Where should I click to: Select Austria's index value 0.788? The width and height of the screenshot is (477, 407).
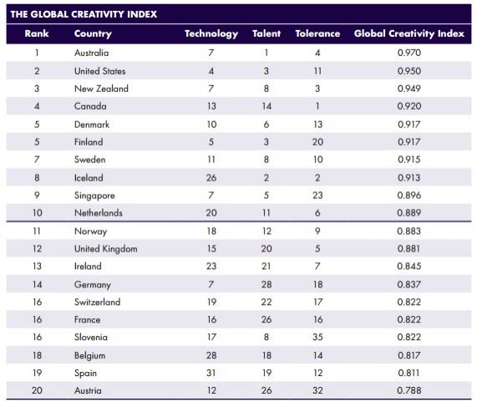[x=409, y=390]
